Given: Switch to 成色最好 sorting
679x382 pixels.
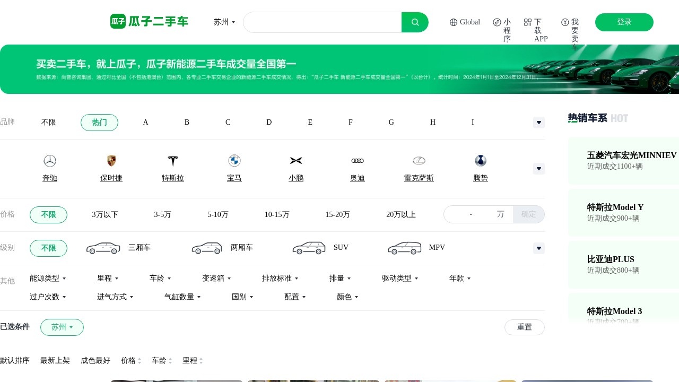Looking at the screenshot, I should [x=95, y=360].
